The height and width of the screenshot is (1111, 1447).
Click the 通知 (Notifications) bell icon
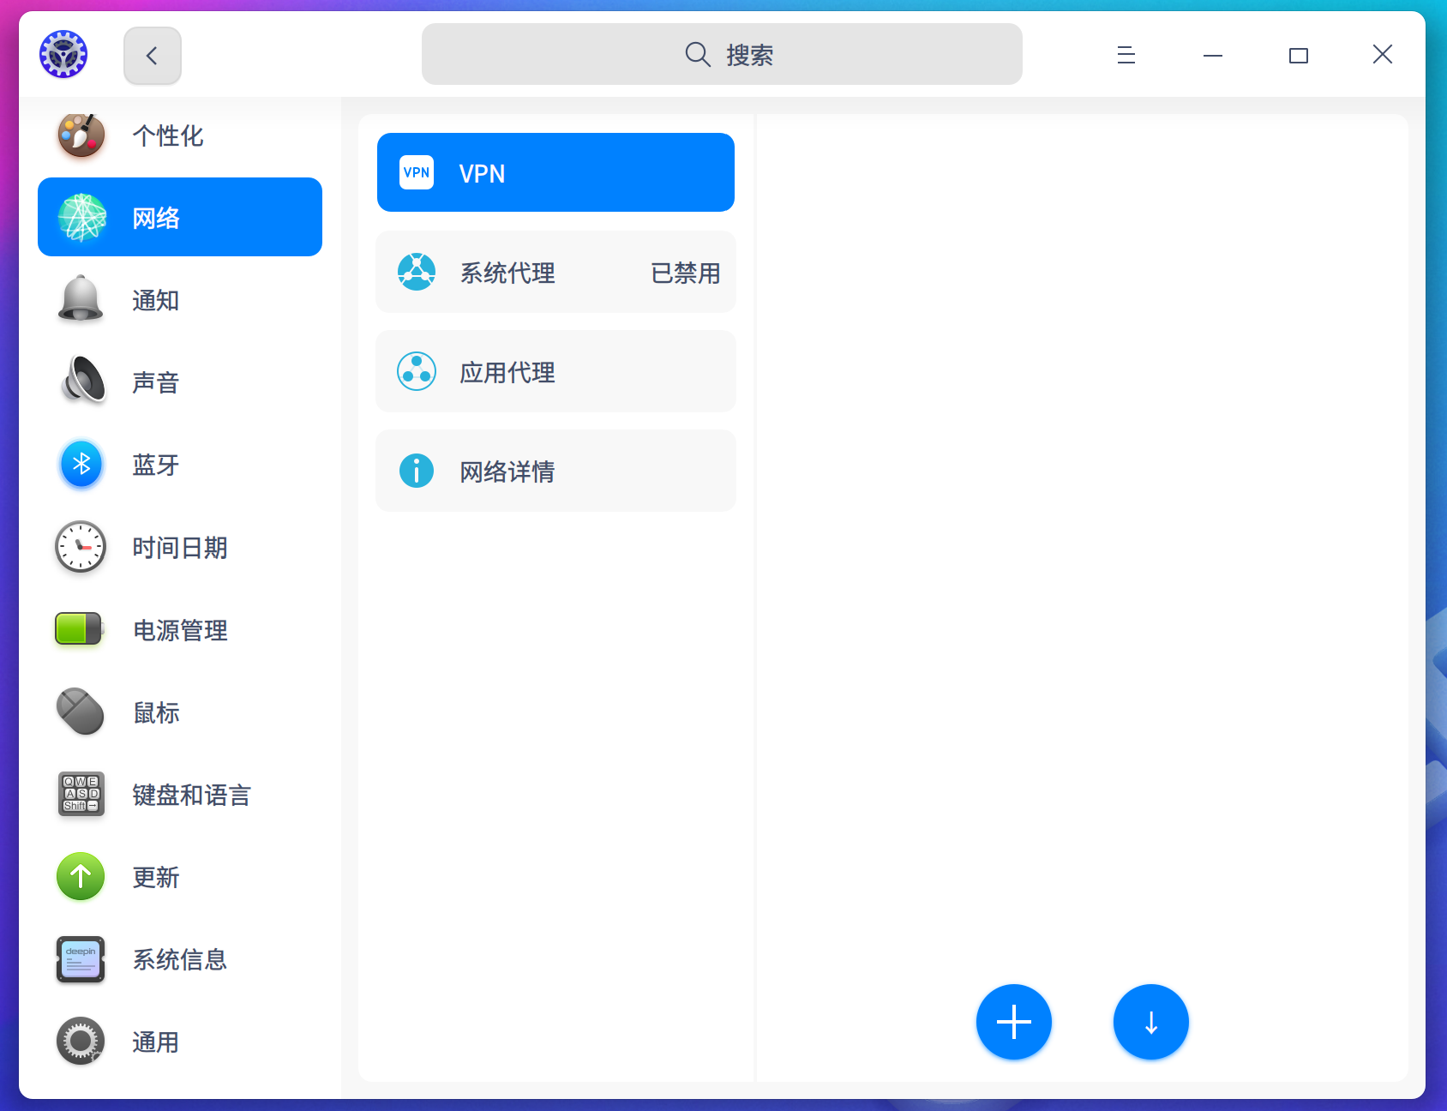coord(80,299)
